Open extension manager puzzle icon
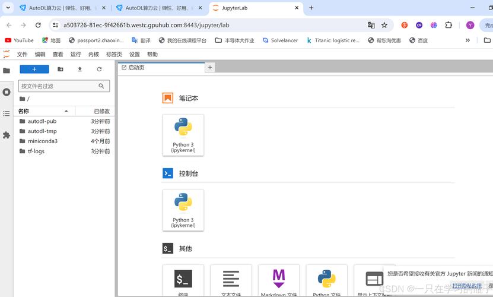493x297 pixels. [7, 135]
